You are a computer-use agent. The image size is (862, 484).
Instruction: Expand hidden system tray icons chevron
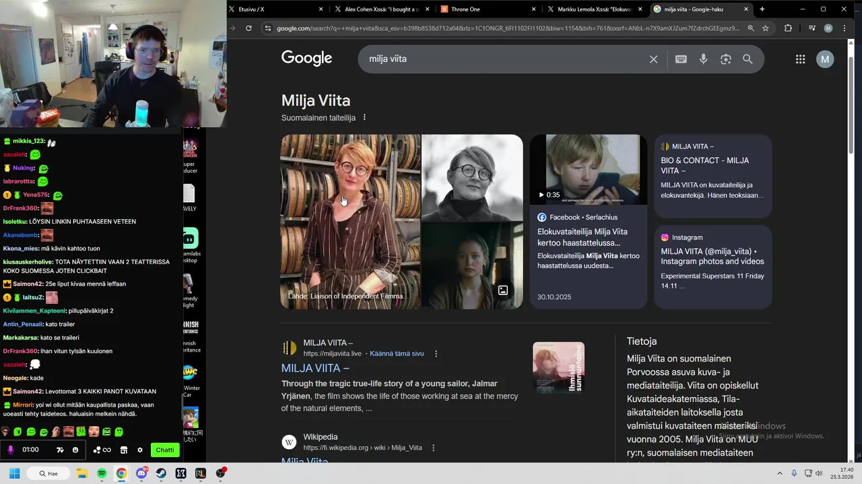(780, 473)
